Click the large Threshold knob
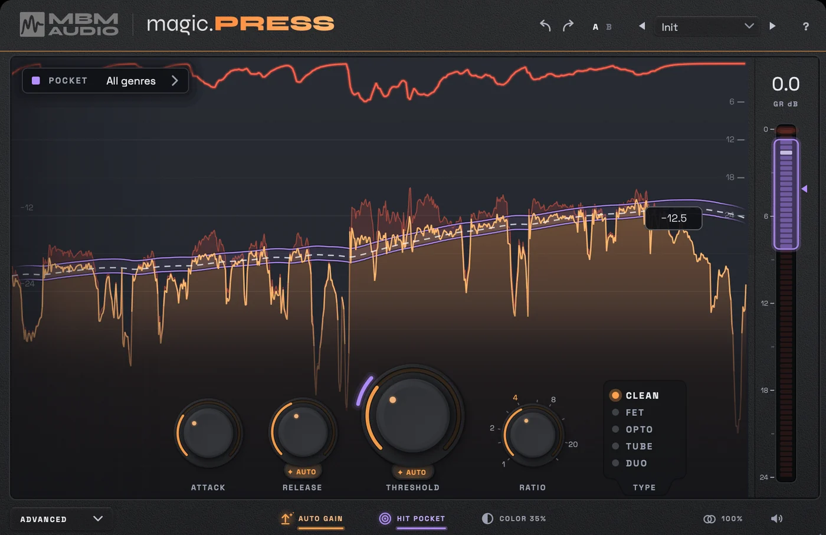 [412, 415]
